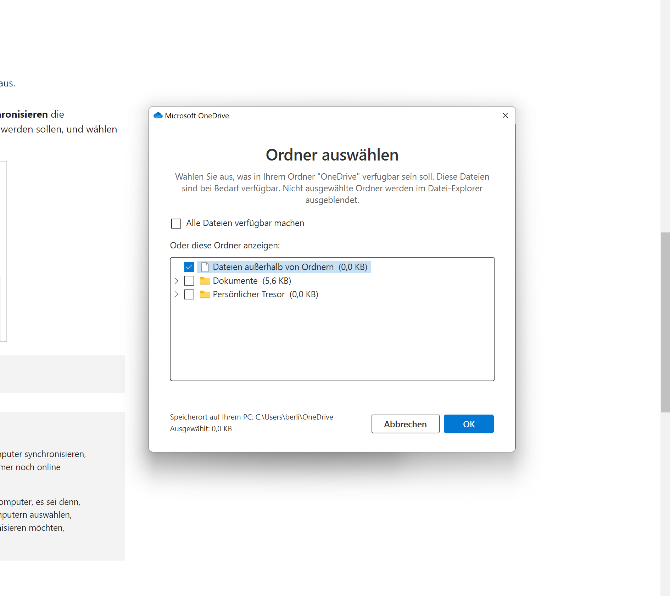Uncheck "Dateien außerhalb von Ordnern"
The height and width of the screenshot is (596, 670).
coord(189,267)
